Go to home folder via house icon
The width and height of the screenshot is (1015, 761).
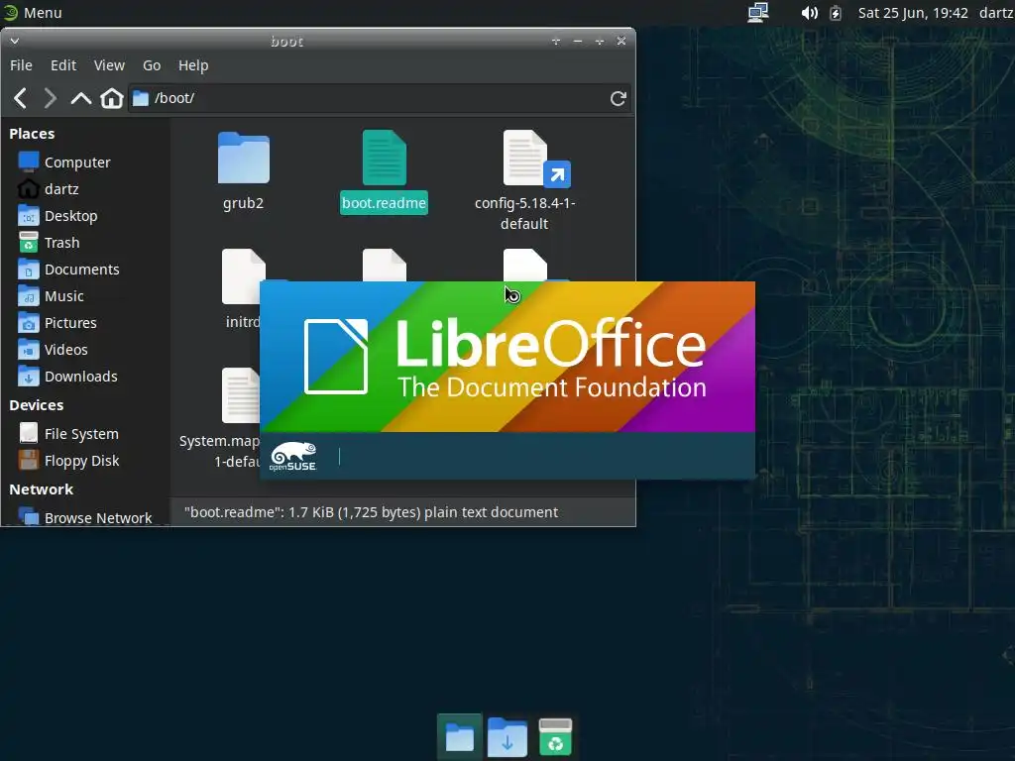click(111, 98)
